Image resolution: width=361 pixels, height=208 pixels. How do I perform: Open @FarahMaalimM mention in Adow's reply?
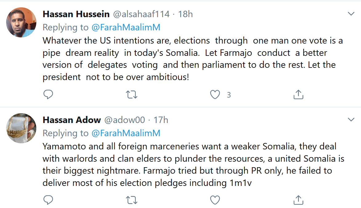click(x=126, y=133)
